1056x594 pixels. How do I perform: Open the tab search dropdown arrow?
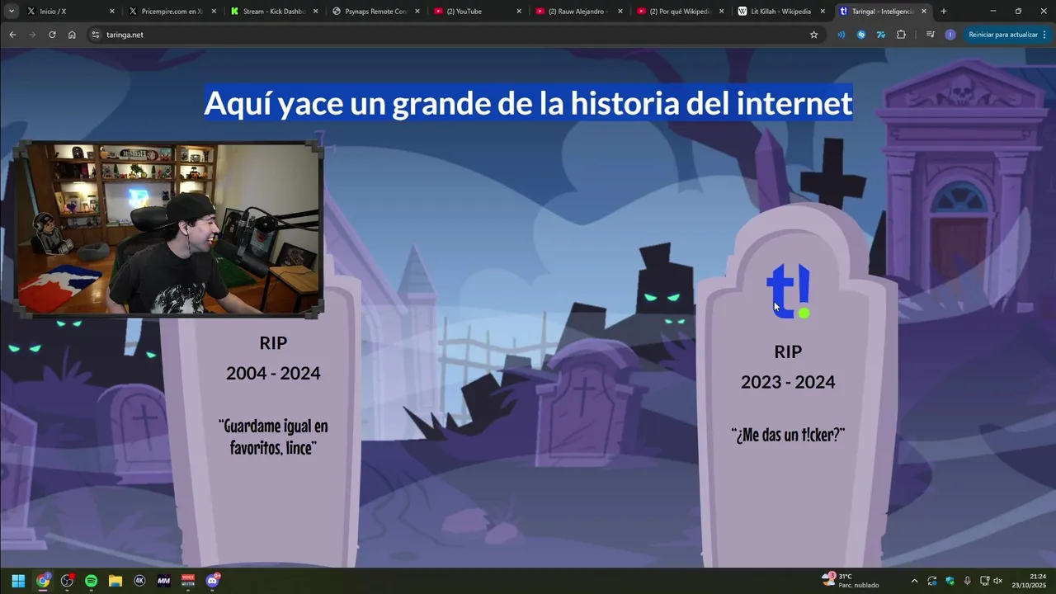point(10,12)
